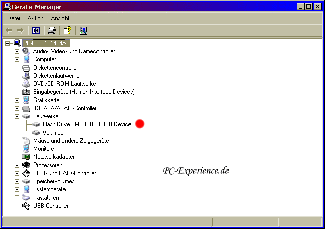The height and width of the screenshot is (229, 325).
Task: Select the PC-0933101434A0 computer name
Action: (46, 43)
